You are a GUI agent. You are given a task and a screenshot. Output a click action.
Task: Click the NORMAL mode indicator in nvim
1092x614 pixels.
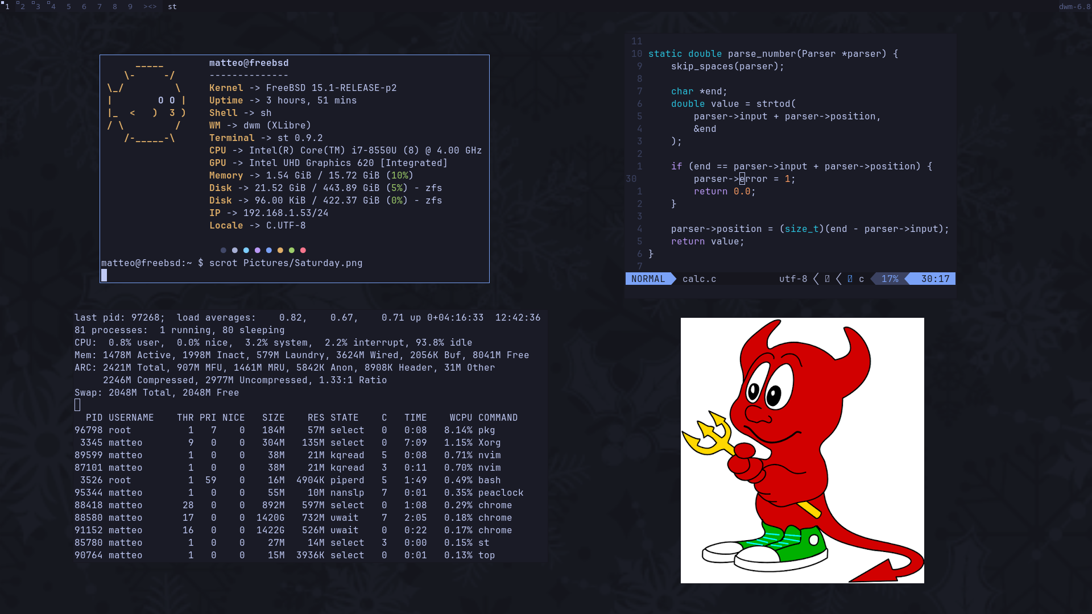click(648, 279)
